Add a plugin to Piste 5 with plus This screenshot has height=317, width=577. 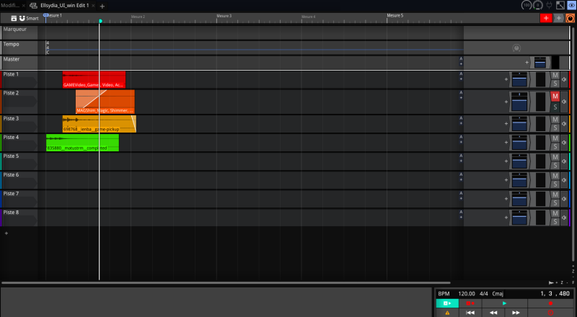pyautogui.click(x=506, y=161)
